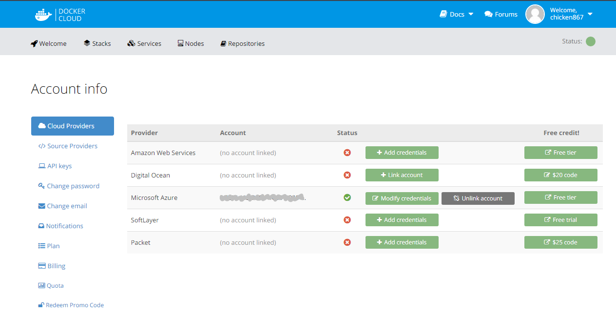Screen dimensions: 616x315
Task: Unlink the Microsoft Azure account
Action: click(x=478, y=198)
